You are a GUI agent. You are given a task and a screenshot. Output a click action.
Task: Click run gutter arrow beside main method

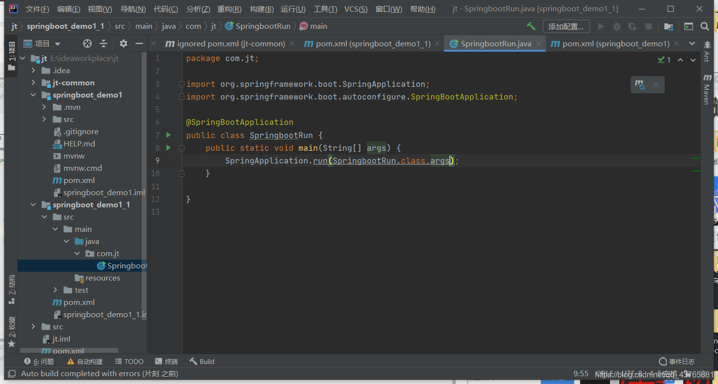169,148
